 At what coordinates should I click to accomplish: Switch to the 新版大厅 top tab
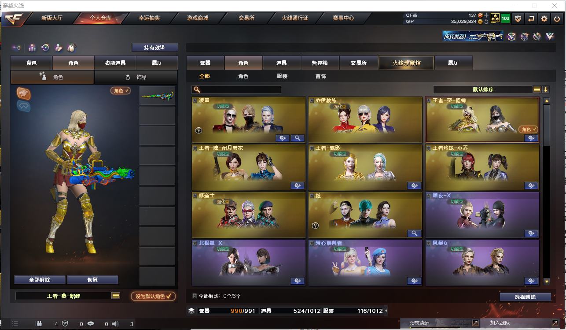(x=52, y=18)
